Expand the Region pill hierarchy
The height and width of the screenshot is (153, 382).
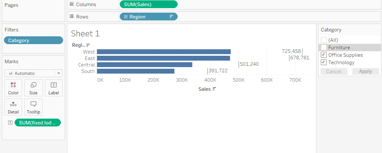126,17
